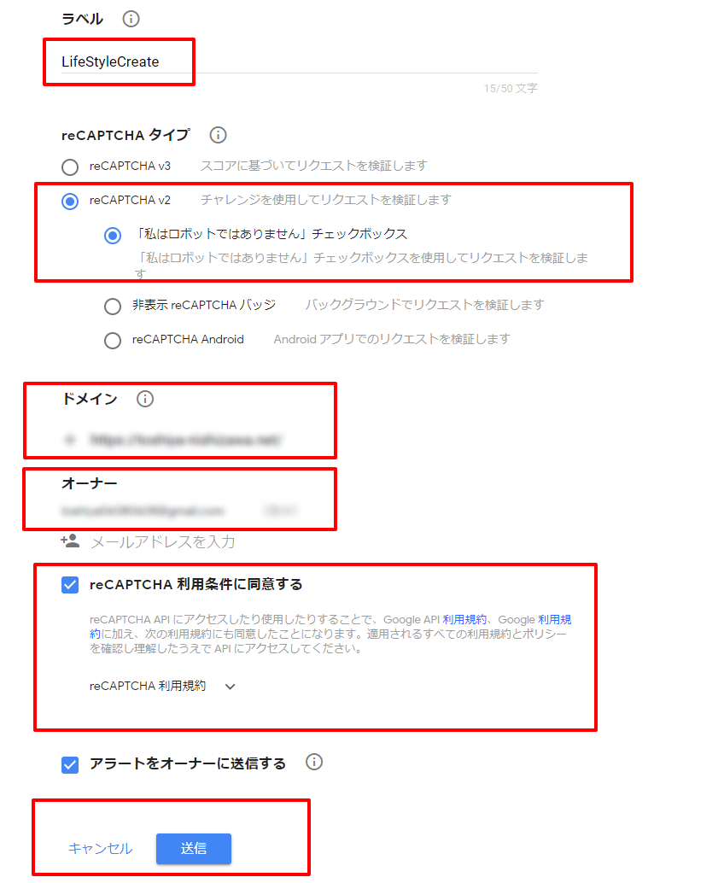
Task: Click the info icon beside reCAPTCHA タイプ
Action: pyautogui.click(x=218, y=135)
